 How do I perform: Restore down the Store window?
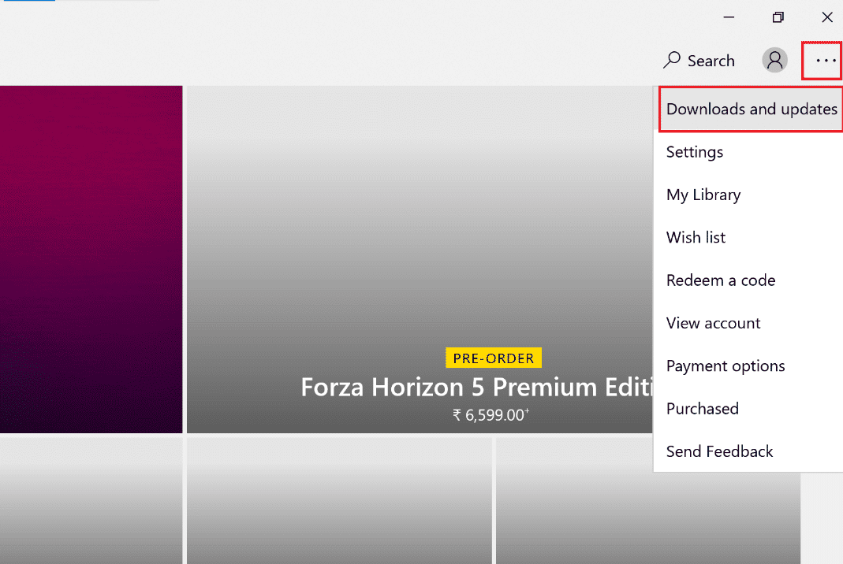[778, 17]
